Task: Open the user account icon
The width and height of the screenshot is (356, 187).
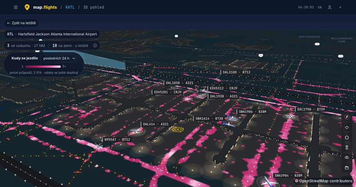Action: click(x=329, y=7)
